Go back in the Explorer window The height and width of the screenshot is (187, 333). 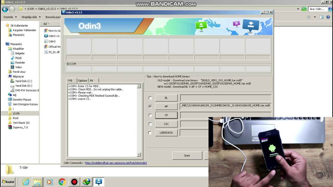tap(5, 9)
